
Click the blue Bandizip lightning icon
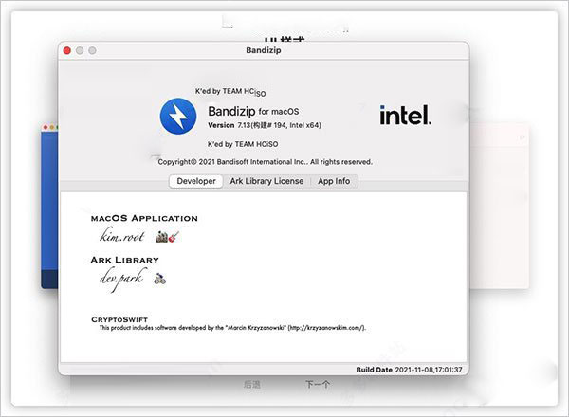(x=178, y=116)
